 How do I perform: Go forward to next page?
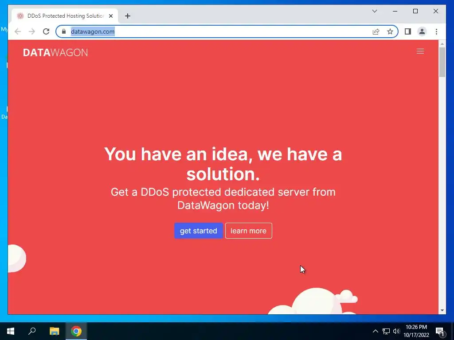tap(32, 31)
